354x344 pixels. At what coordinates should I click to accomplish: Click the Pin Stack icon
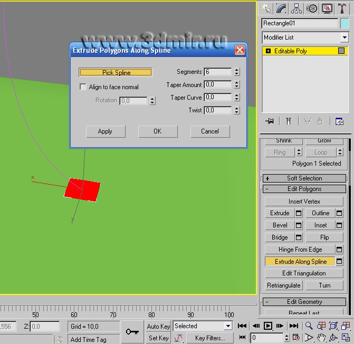(270, 121)
